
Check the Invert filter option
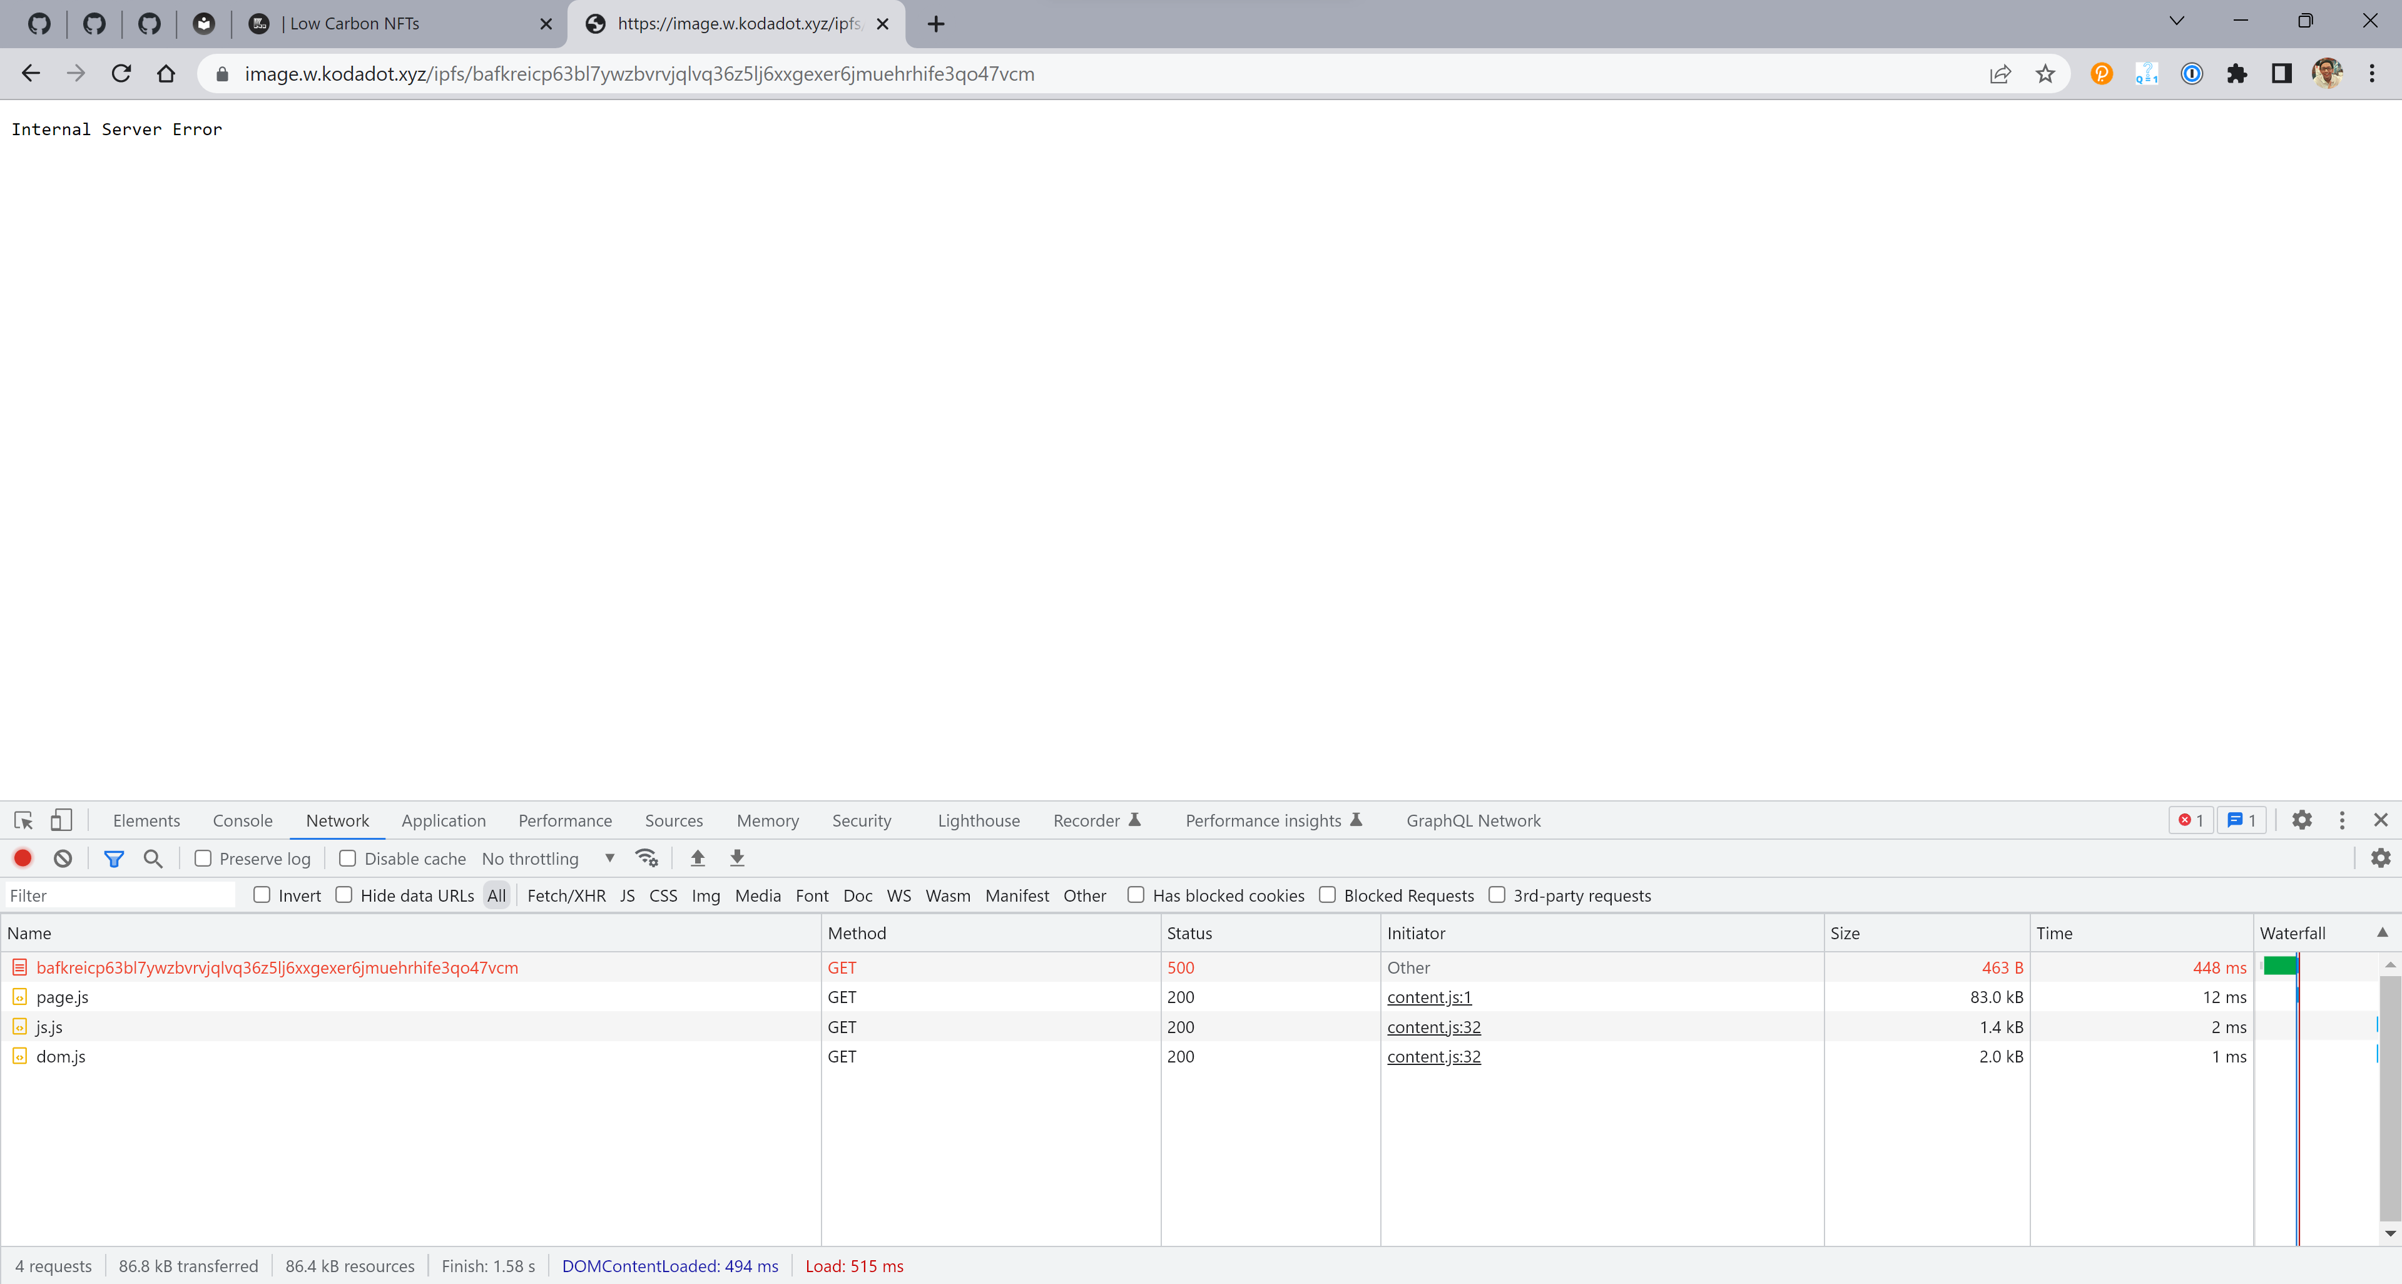pos(261,894)
